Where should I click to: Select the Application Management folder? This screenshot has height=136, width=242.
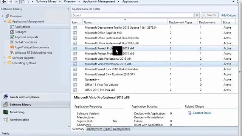click(28, 22)
